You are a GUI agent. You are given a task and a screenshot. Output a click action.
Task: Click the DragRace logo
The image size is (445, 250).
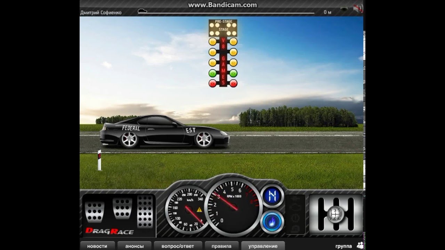110,232
